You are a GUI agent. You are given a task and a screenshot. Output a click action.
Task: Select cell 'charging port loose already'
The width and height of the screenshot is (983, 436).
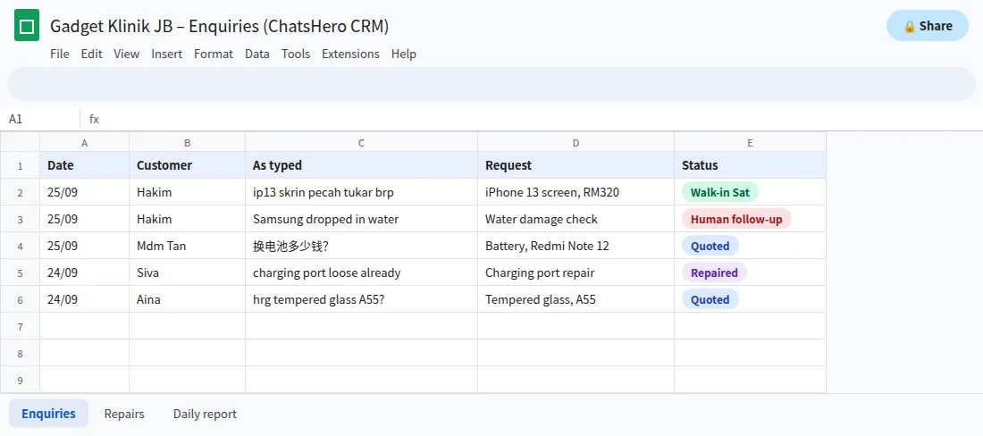click(361, 273)
